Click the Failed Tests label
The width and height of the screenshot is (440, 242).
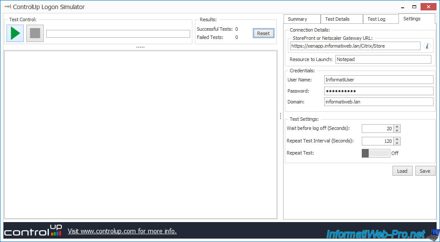click(210, 37)
